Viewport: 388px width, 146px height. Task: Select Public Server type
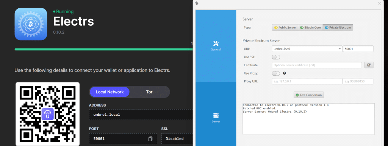click(x=285, y=27)
